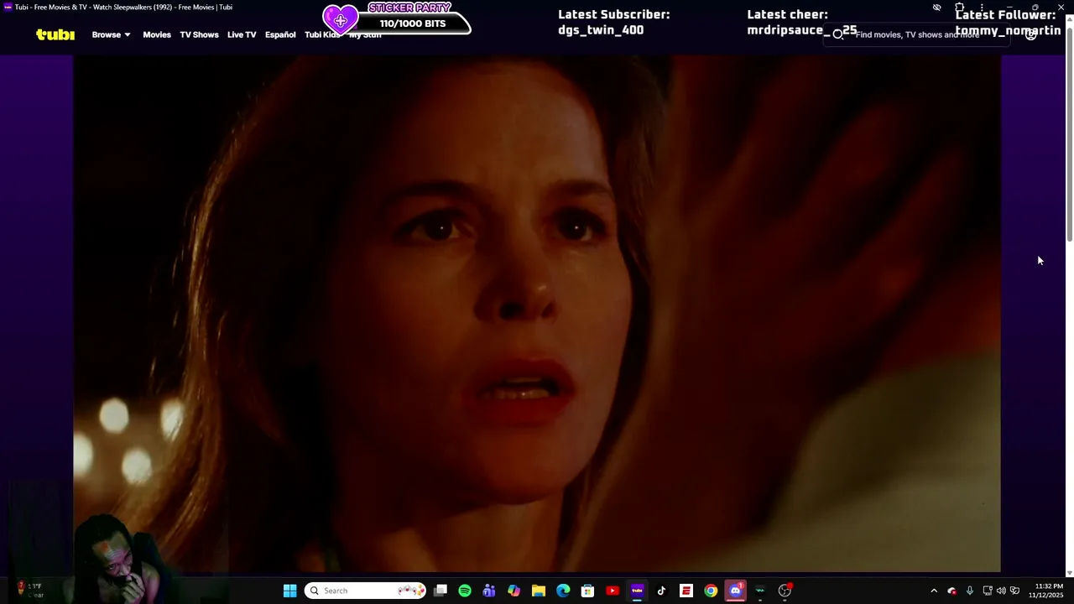Open the extensions puzzle icon in title bar

959,8
